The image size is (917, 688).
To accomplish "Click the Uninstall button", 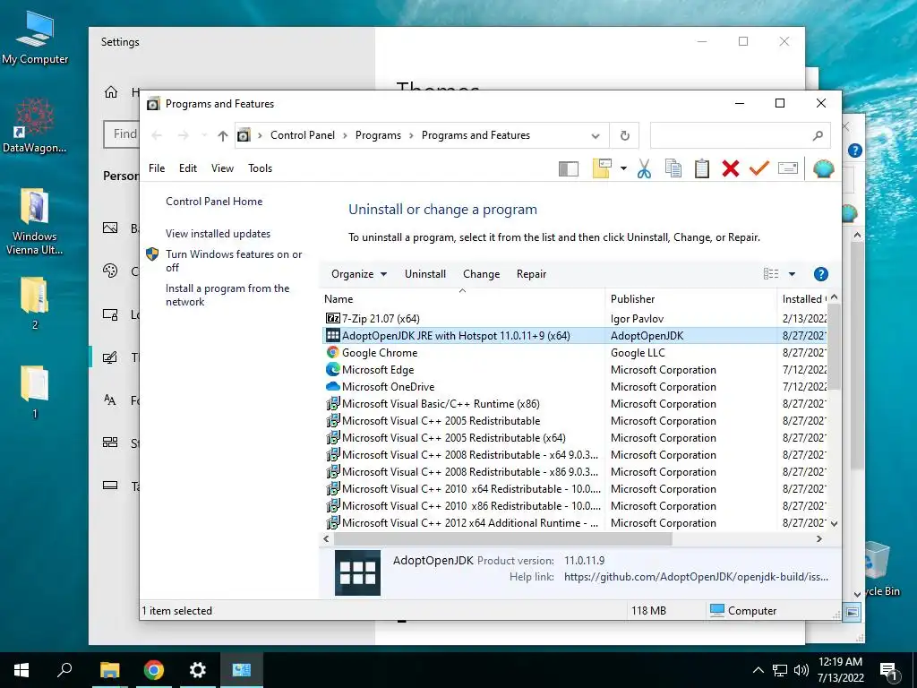I will (425, 274).
